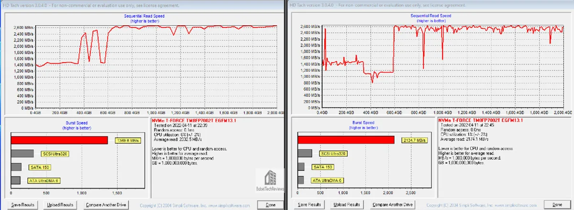Select 'ATA UltraDMA 6' label in the right window
This screenshot has height=210, width=574.
pos(327,180)
